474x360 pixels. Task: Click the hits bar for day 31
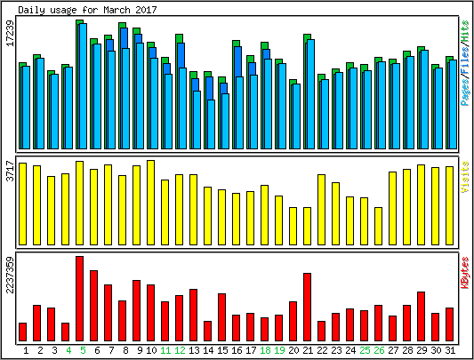(x=449, y=59)
